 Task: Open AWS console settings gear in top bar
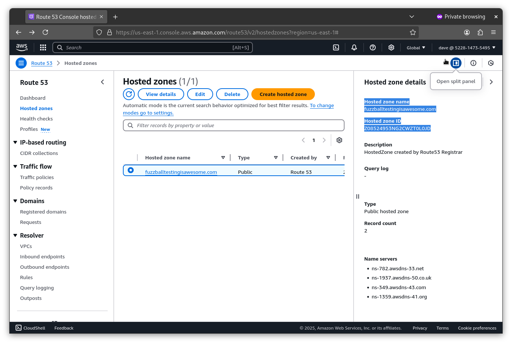(x=391, y=47)
